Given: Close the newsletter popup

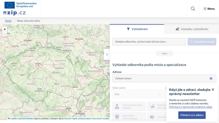Looking at the screenshot, I should [x=213, y=90].
